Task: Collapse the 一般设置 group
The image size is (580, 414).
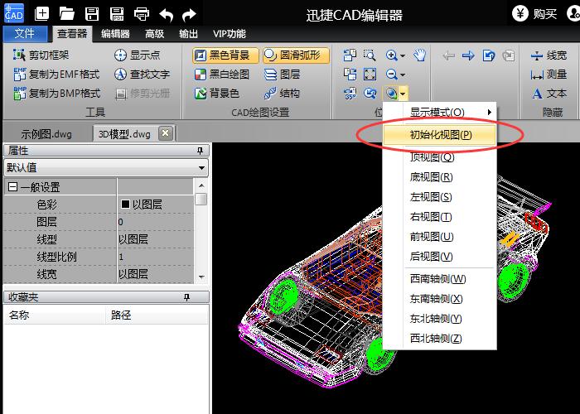Action: (12, 187)
